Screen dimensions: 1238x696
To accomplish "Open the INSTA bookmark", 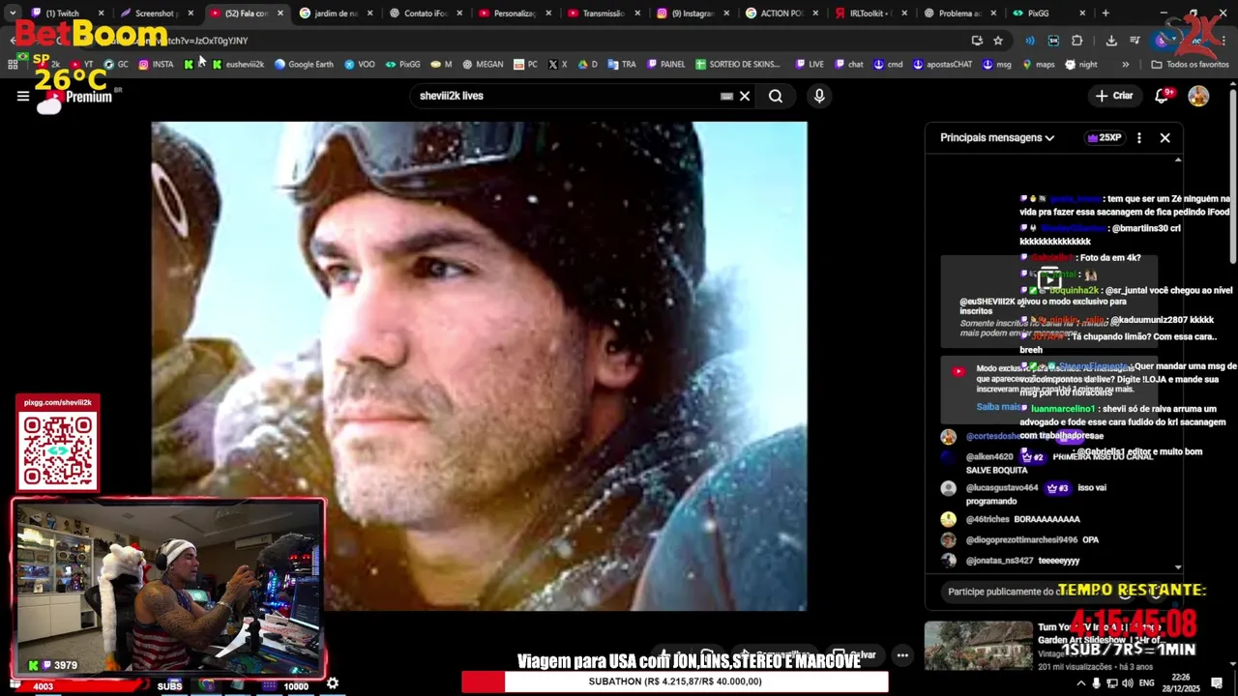I will (x=156, y=65).
